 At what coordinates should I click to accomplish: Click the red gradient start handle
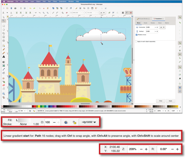[x=101, y=43]
